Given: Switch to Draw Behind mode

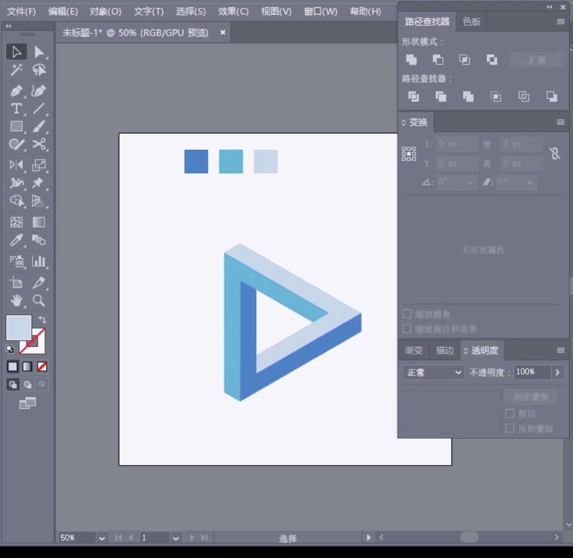Looking at the screenshot, I should pos(27,384).
